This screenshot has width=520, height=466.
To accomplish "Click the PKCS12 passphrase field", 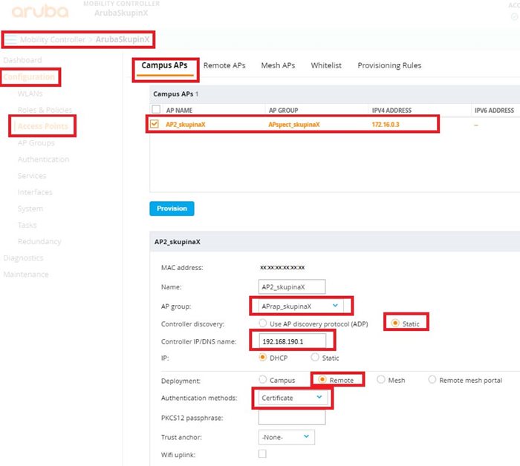I will tap(292, 417).
